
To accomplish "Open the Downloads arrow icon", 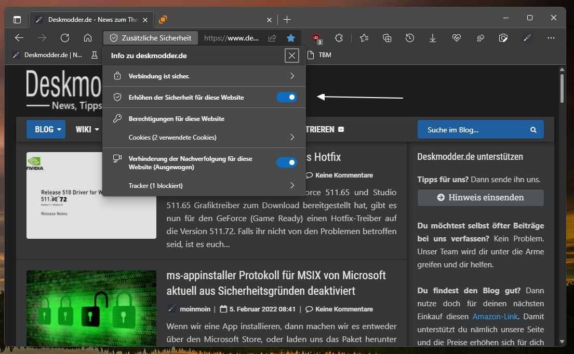I will (433, 38).
